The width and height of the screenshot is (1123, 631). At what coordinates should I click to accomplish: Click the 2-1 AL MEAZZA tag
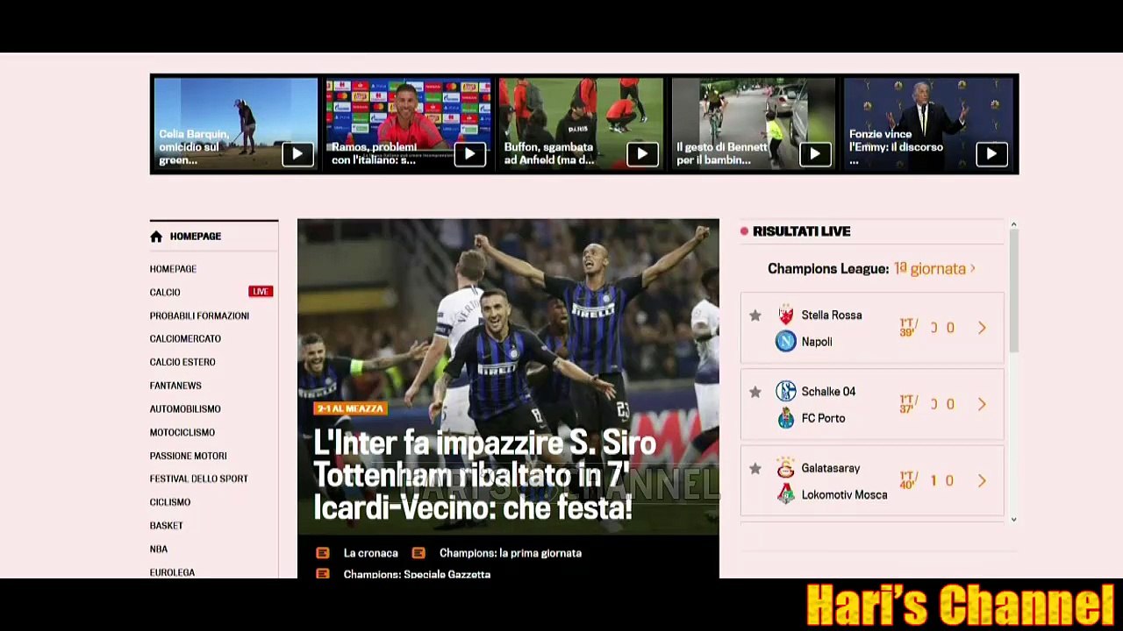350,409
